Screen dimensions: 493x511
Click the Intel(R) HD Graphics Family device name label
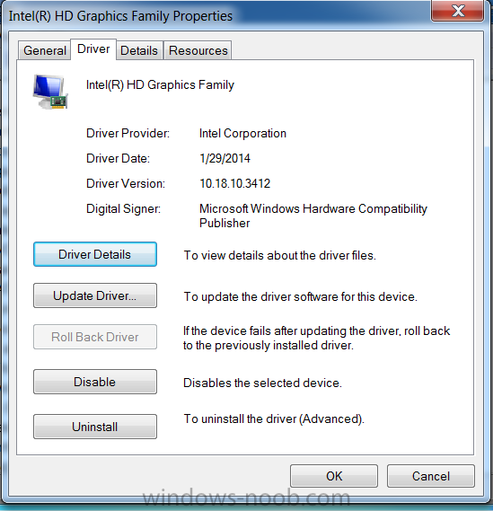[x=160, y=85]
